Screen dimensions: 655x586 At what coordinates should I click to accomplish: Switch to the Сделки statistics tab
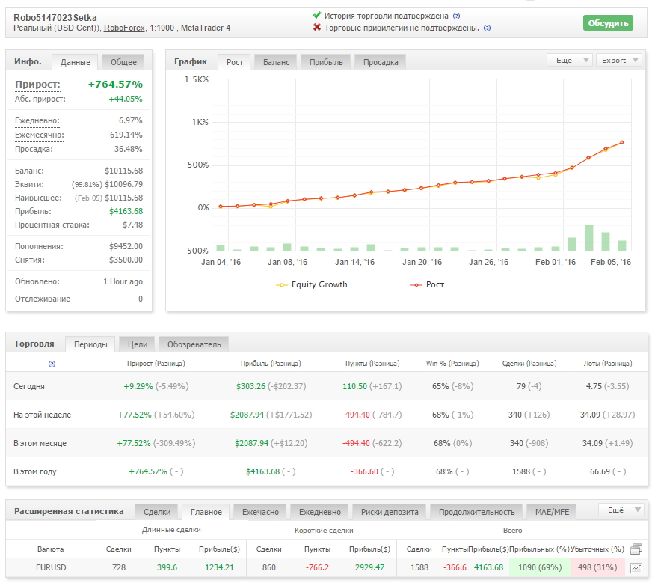point(157,512)
